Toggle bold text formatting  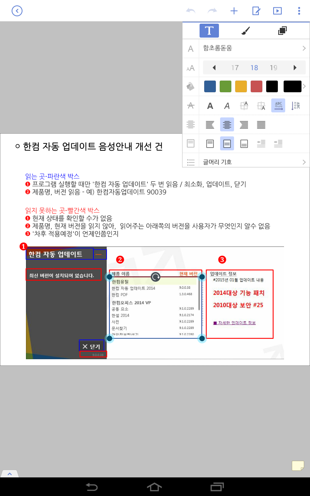pyautogui.click(x=210, y=106)
